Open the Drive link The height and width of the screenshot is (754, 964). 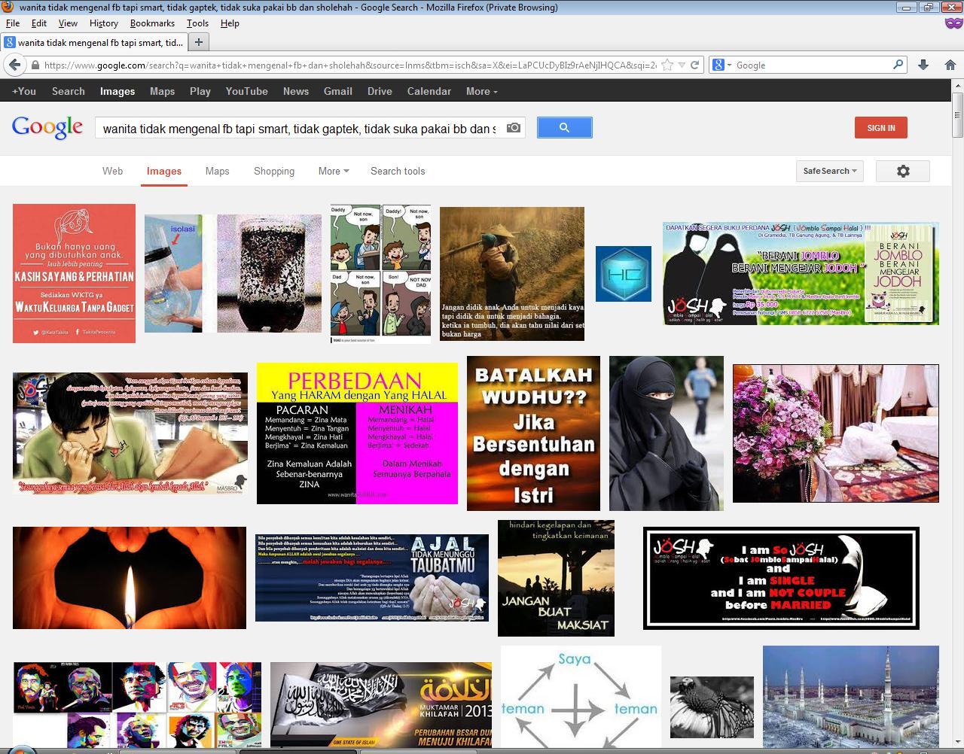coord(380,91)
